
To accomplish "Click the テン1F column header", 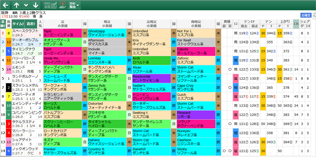I will coord(249,22).
